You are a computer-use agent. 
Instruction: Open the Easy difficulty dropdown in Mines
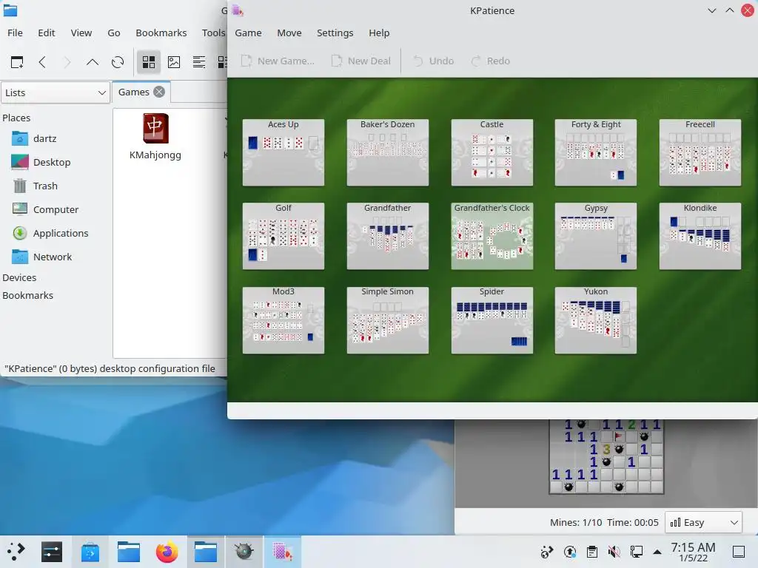click(x=703, y=522)
